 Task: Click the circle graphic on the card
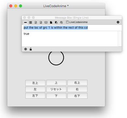pos(56,58)
